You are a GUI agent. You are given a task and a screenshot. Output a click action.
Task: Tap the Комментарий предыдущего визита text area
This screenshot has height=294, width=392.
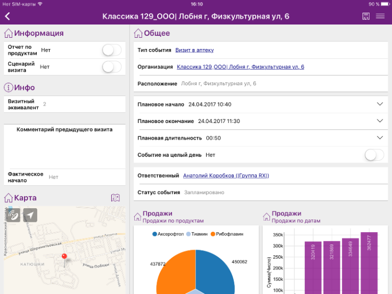tap(64, 146)
